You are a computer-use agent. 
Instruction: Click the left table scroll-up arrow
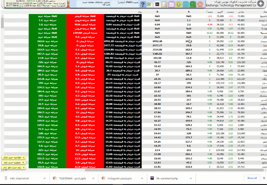(2, 16)
